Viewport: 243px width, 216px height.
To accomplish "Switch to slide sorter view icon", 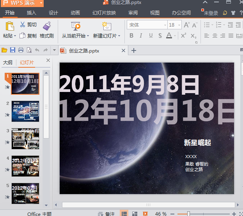I will click(135, 214).
